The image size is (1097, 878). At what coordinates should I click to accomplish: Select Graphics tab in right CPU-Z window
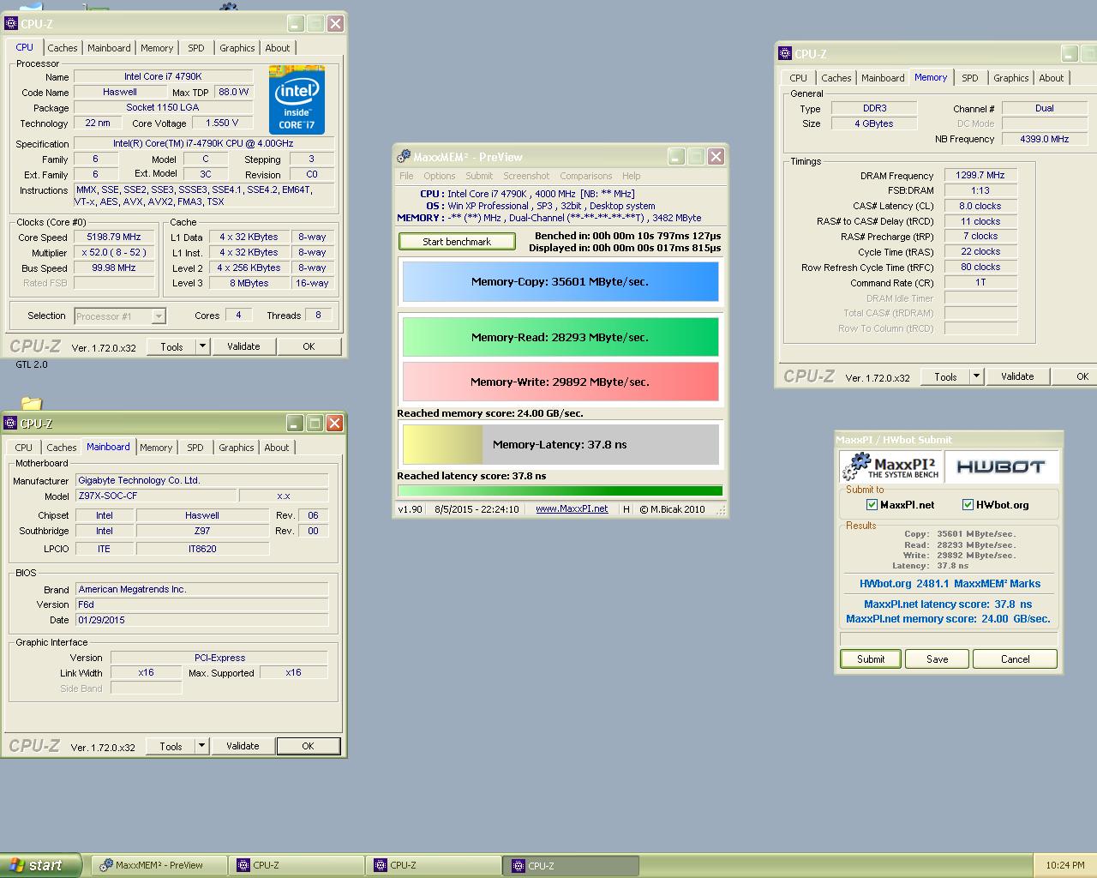coord(1011,78)
